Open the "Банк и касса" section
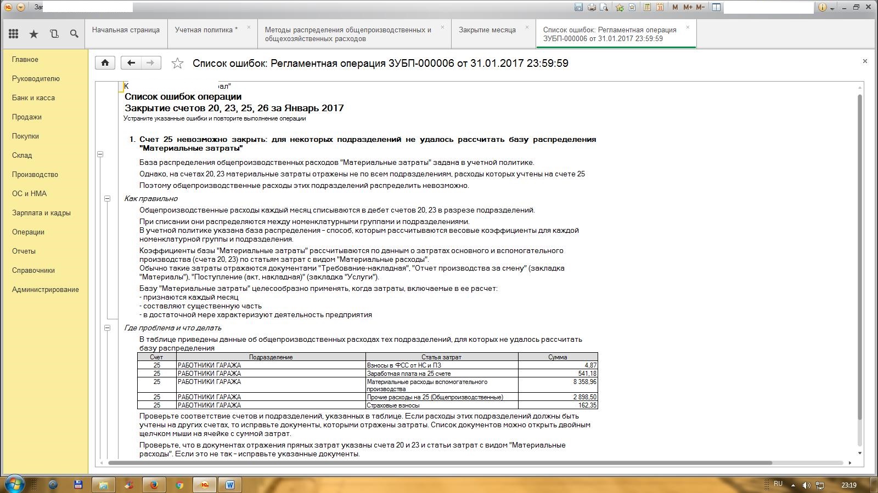878x493 pixels. click(x=33, y=98)
